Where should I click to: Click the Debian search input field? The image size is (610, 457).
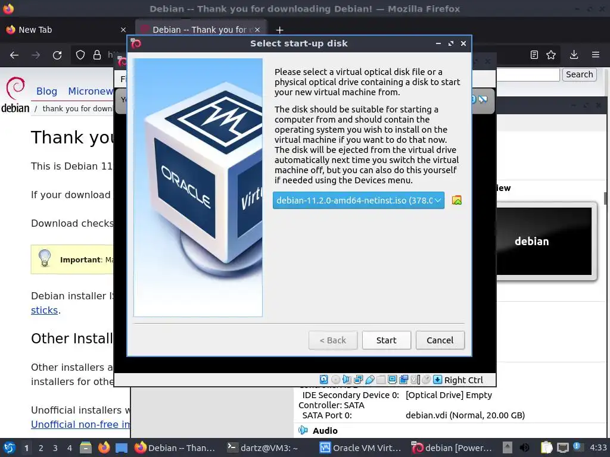click(x=528, y=74)
